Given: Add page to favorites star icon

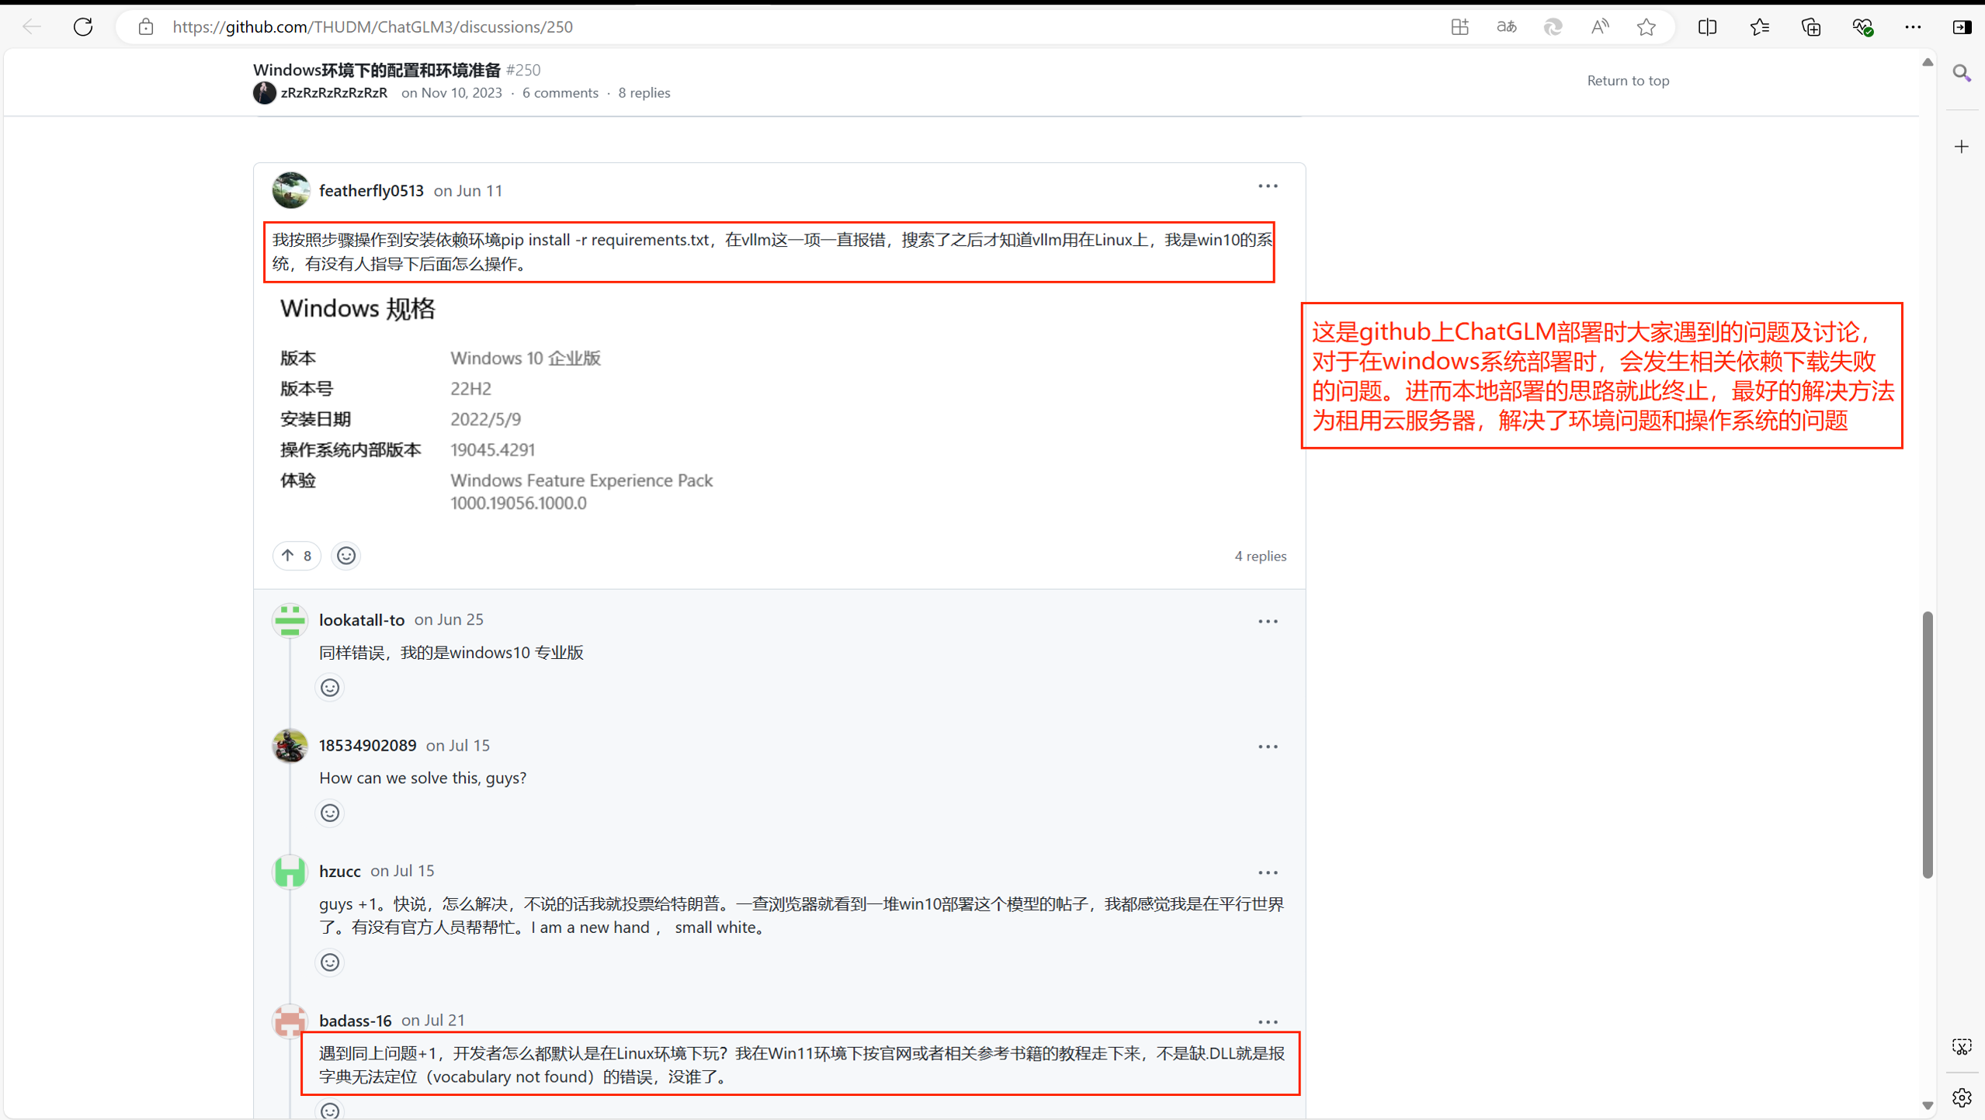Looking at the screenshot, I should pyautogui.click(x=1646, y=27).
